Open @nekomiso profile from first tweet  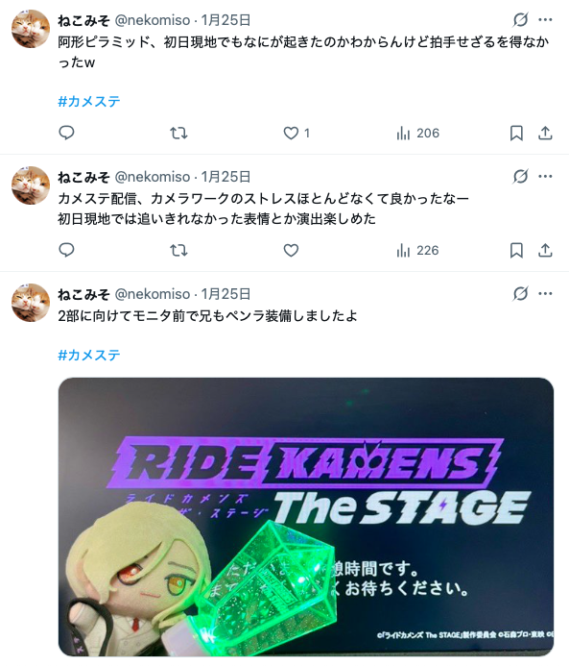[153, 20]
